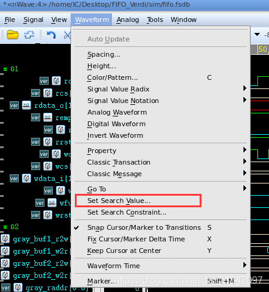Click the blue get-signals toolbar icon
This screenshot has height=292, width=269.
click(29, 35)
